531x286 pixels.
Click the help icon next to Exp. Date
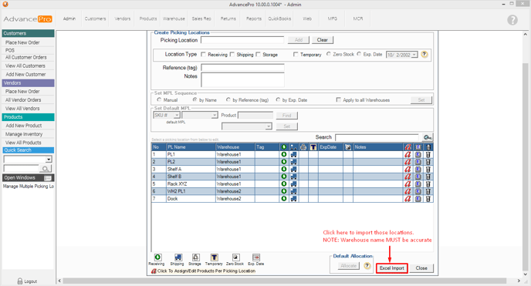point(424,55)
